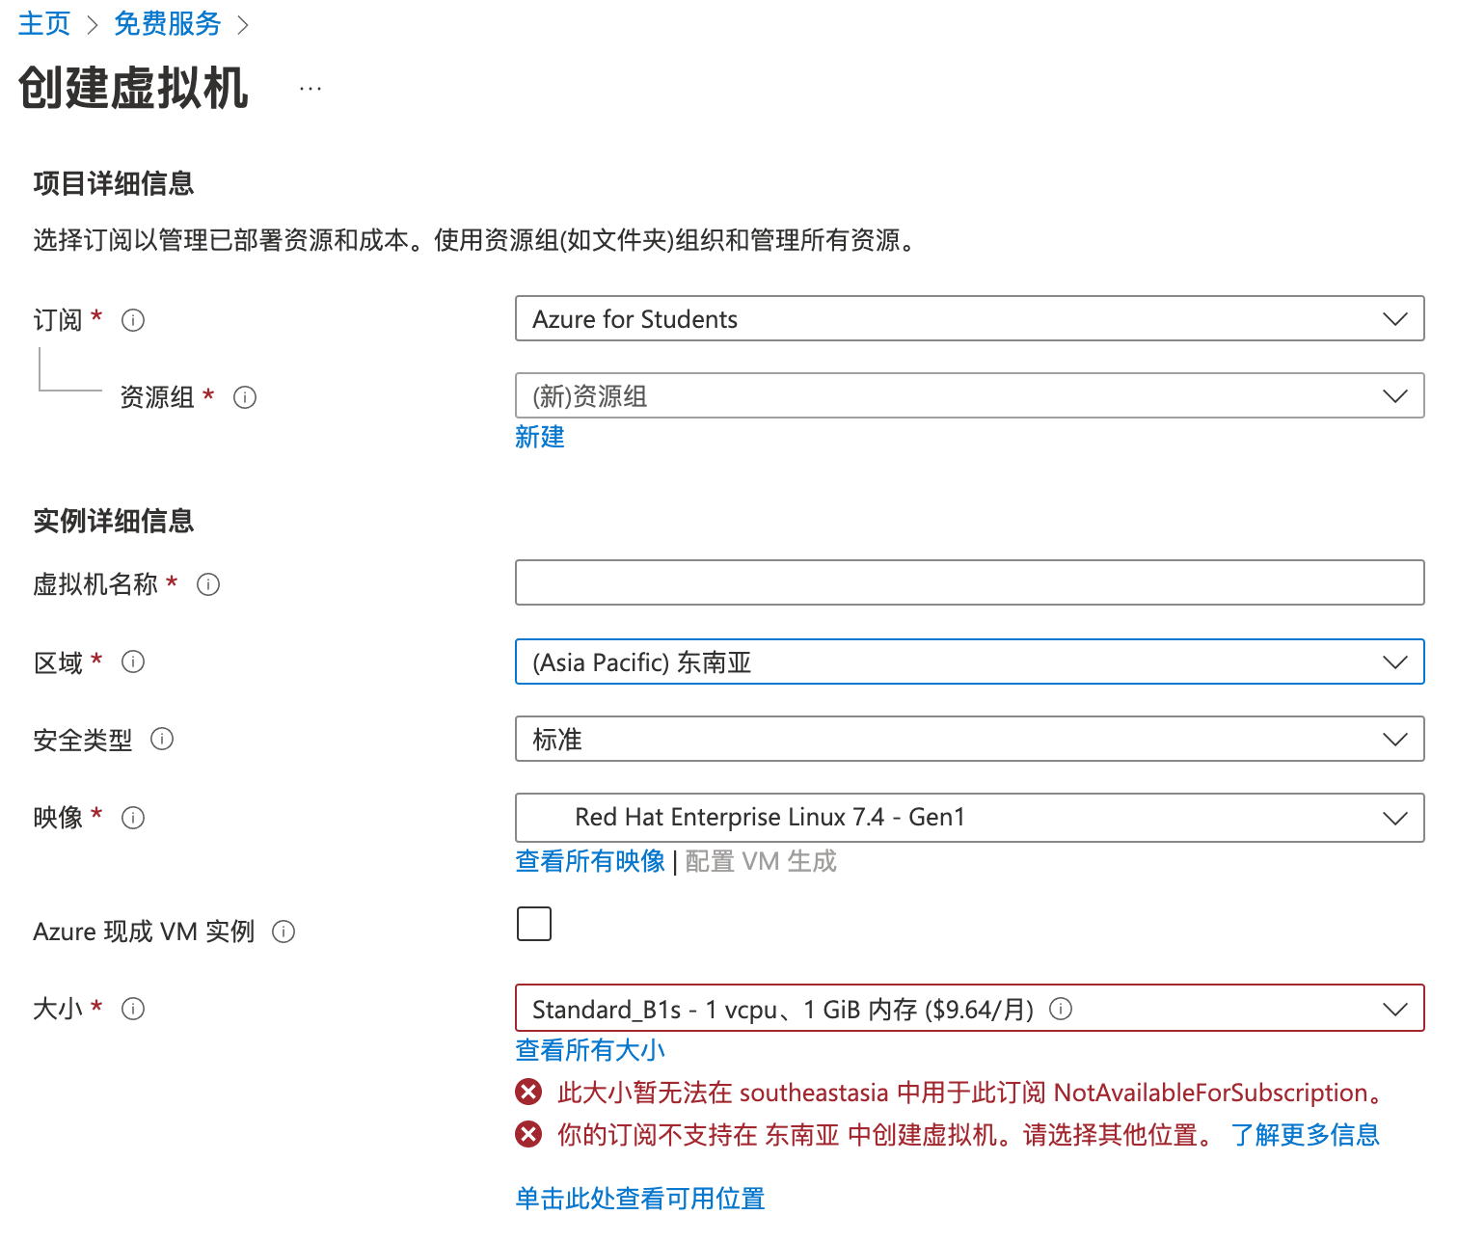
Task: Click the 新建 resource group link
Action: click(x=540, y=437)
